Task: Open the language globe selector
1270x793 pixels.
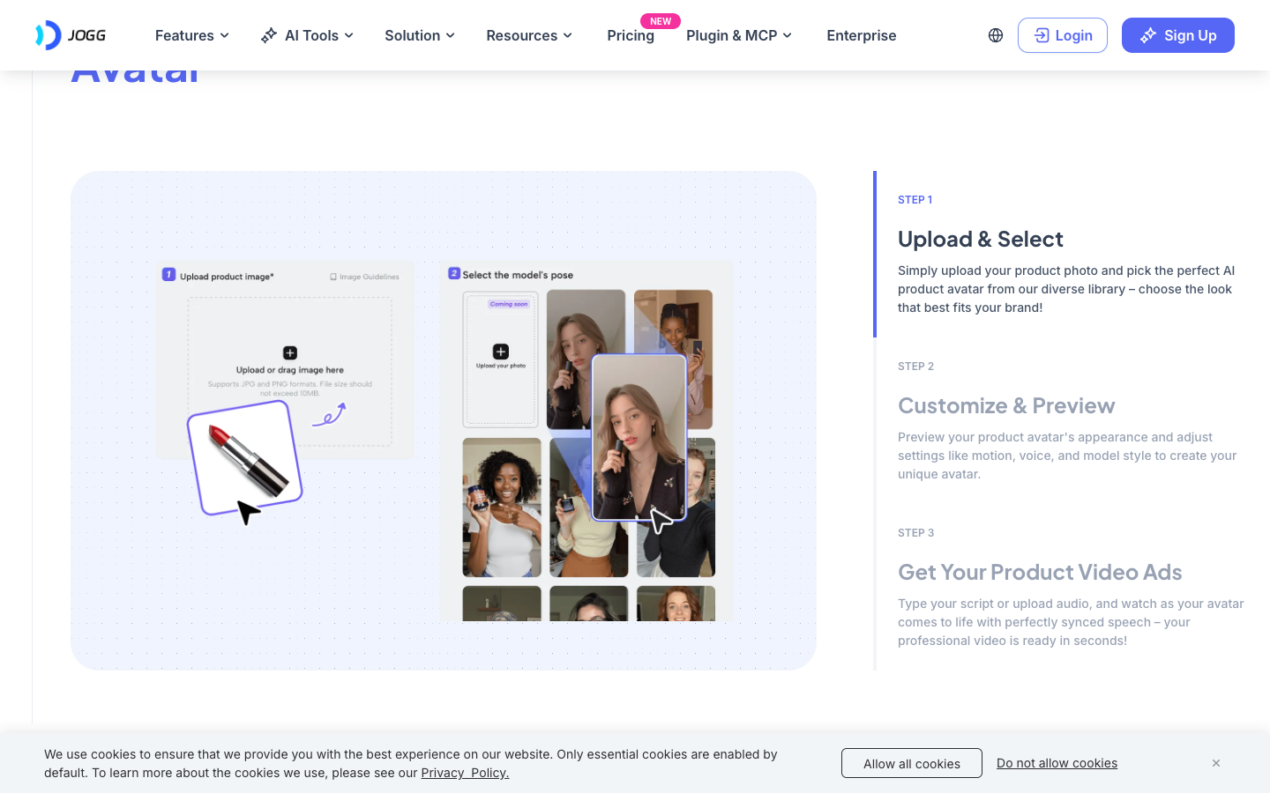Action: click(x=996, y=35)
